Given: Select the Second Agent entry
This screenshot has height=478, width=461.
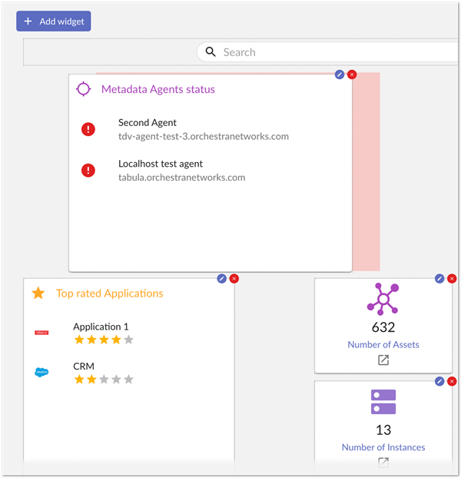Looking at the screenshot, I should click(x=148, y=122).
